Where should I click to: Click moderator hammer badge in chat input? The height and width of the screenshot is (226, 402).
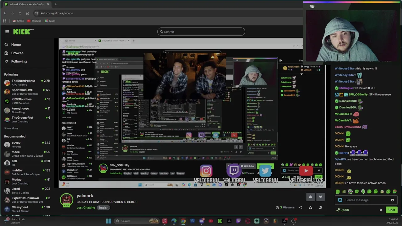[340, 200]
